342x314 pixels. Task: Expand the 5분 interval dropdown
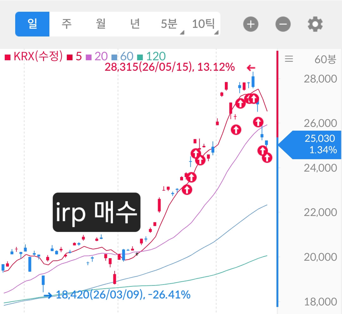coord(169,24)
